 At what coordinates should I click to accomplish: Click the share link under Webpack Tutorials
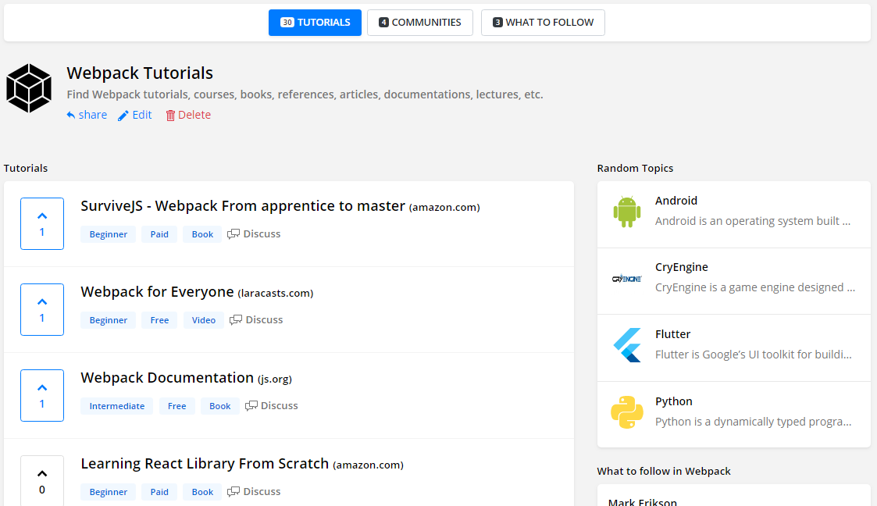[x=87, y=115]
